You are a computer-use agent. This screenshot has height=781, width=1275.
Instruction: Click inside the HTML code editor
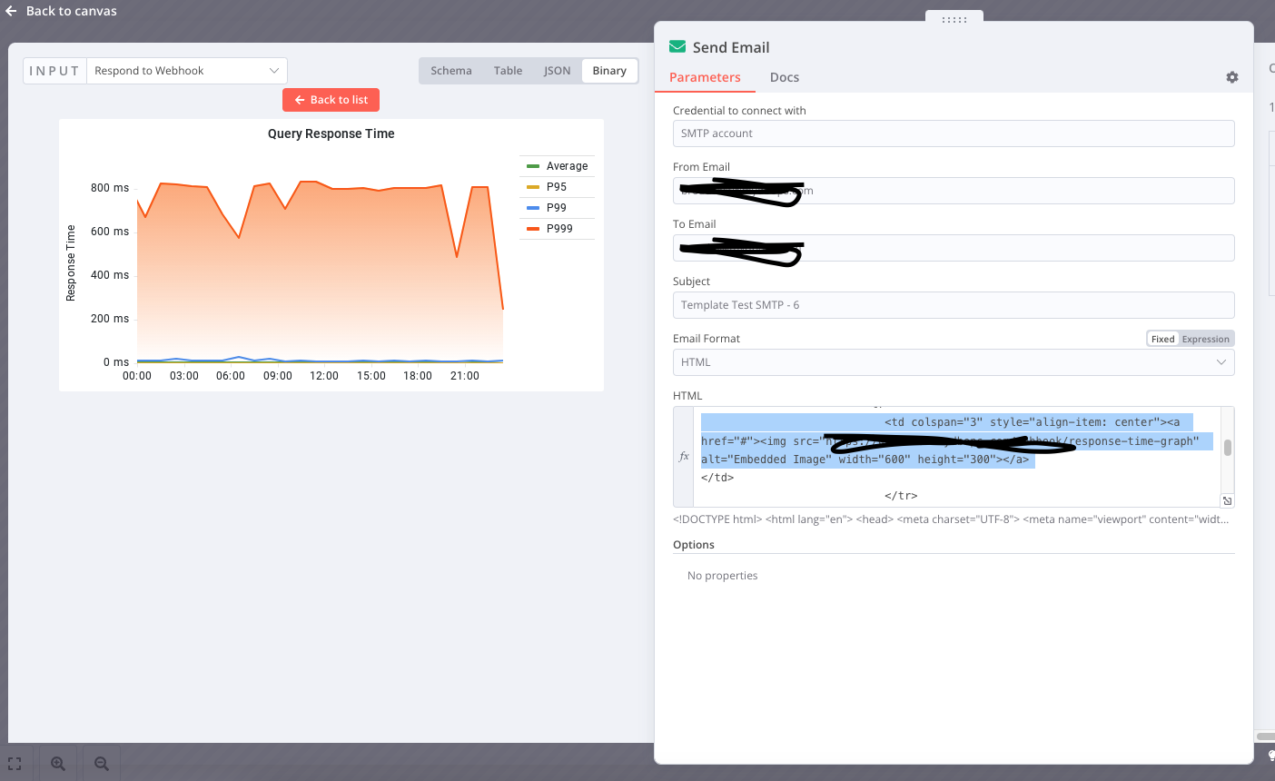click(957, 457)
